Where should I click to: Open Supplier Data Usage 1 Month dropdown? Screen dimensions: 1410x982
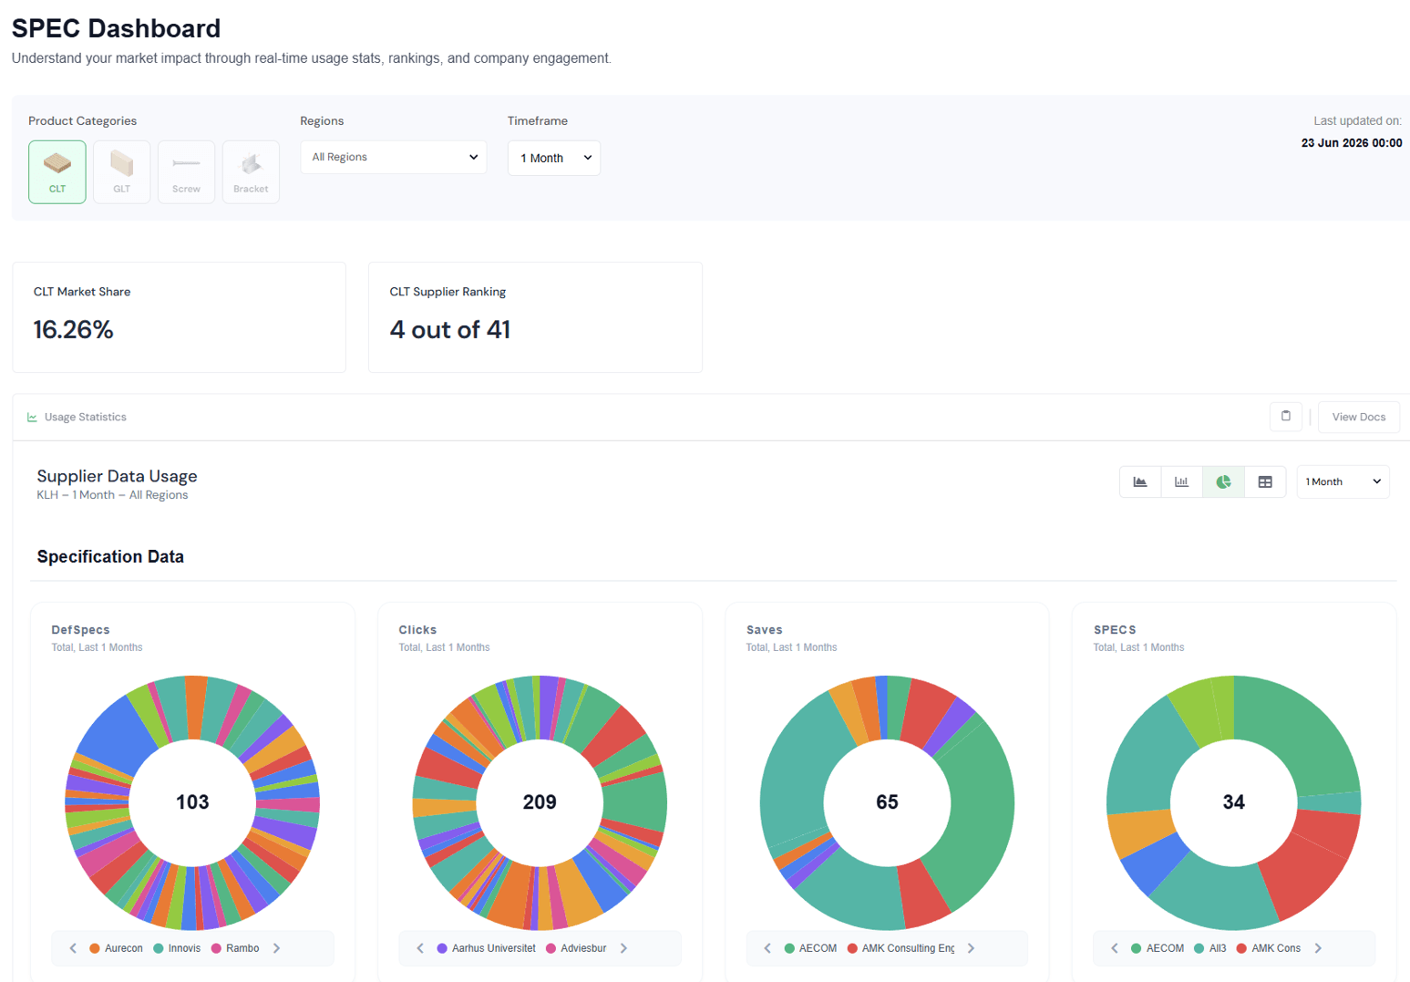(x=1343, y=481)
